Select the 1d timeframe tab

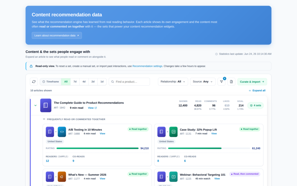point(102,82)
